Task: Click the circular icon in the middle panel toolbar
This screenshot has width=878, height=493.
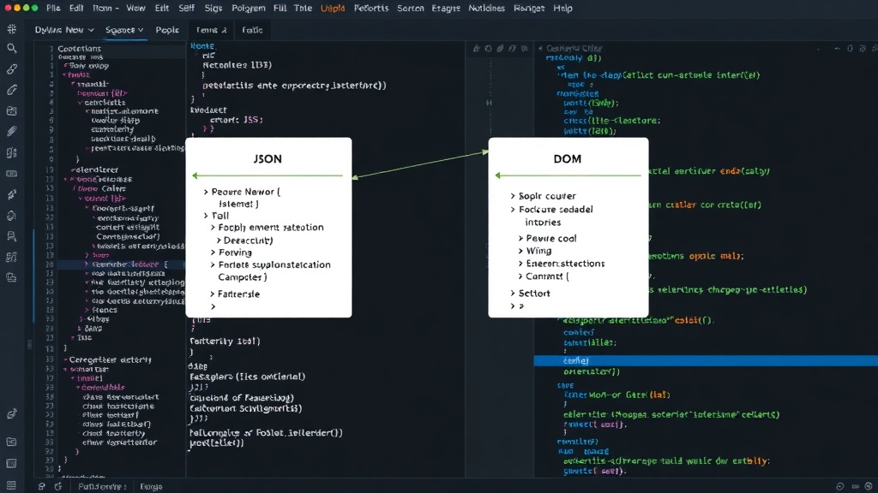Action: click(488, 49)
